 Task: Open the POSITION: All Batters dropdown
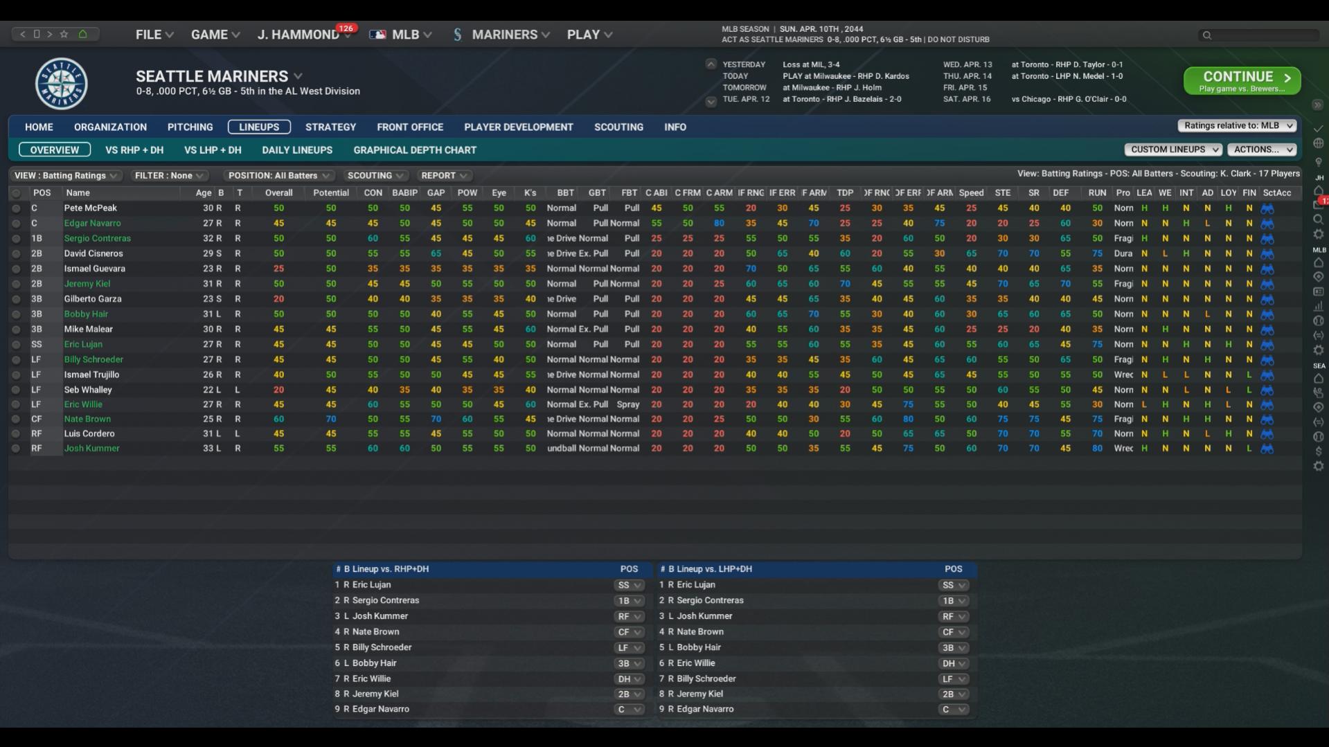[x=279, y=176]
